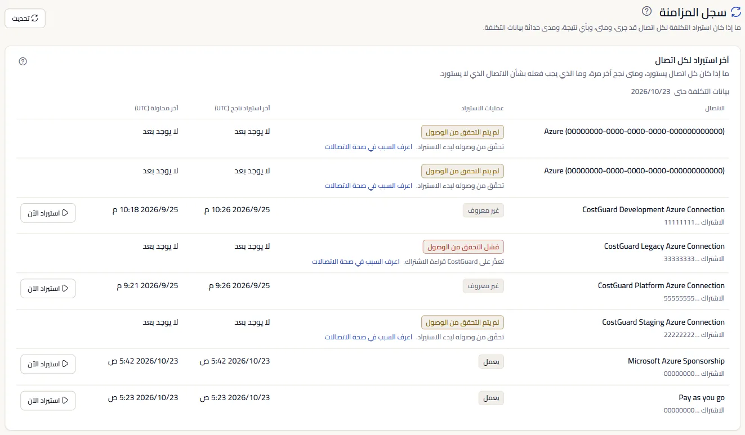Click 10:26 م last successful import time

click(237, 209)
